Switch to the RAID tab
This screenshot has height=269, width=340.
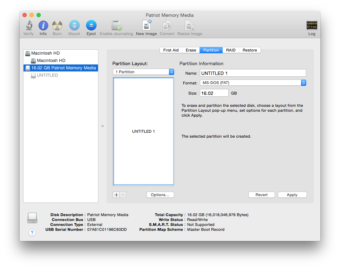tap(231, 50)
